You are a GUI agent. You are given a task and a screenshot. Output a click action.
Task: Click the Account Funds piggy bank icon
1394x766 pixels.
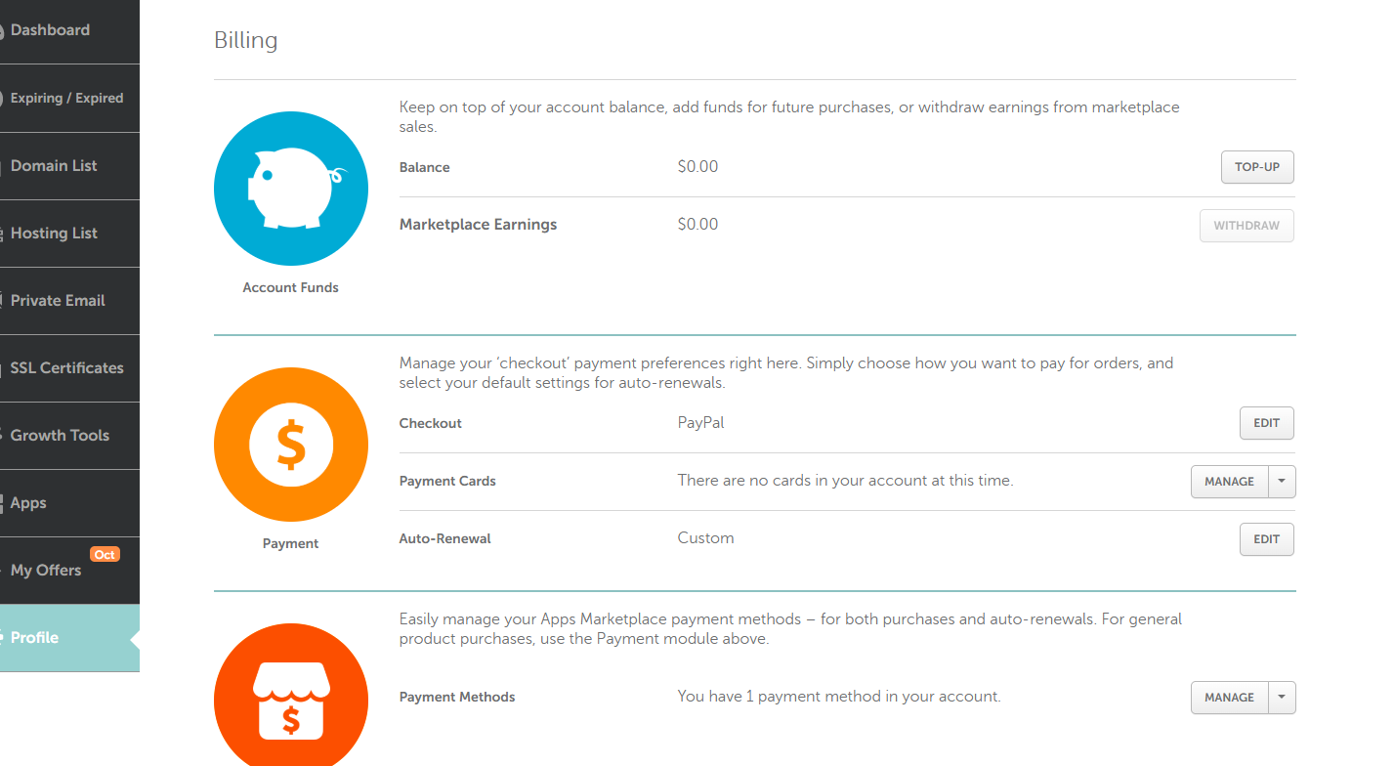(291, 189)
